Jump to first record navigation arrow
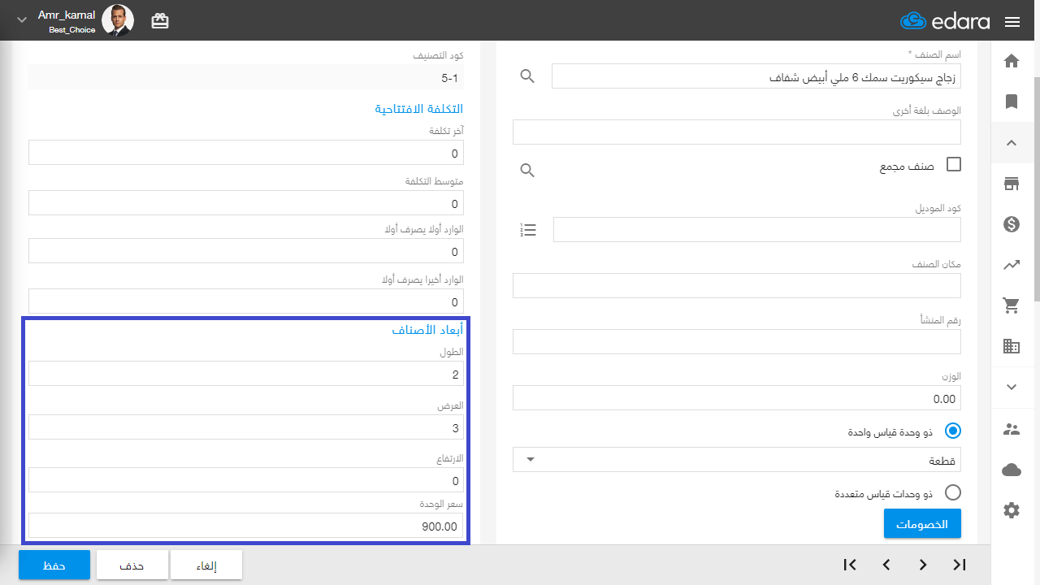 click(x=850, y=565)
